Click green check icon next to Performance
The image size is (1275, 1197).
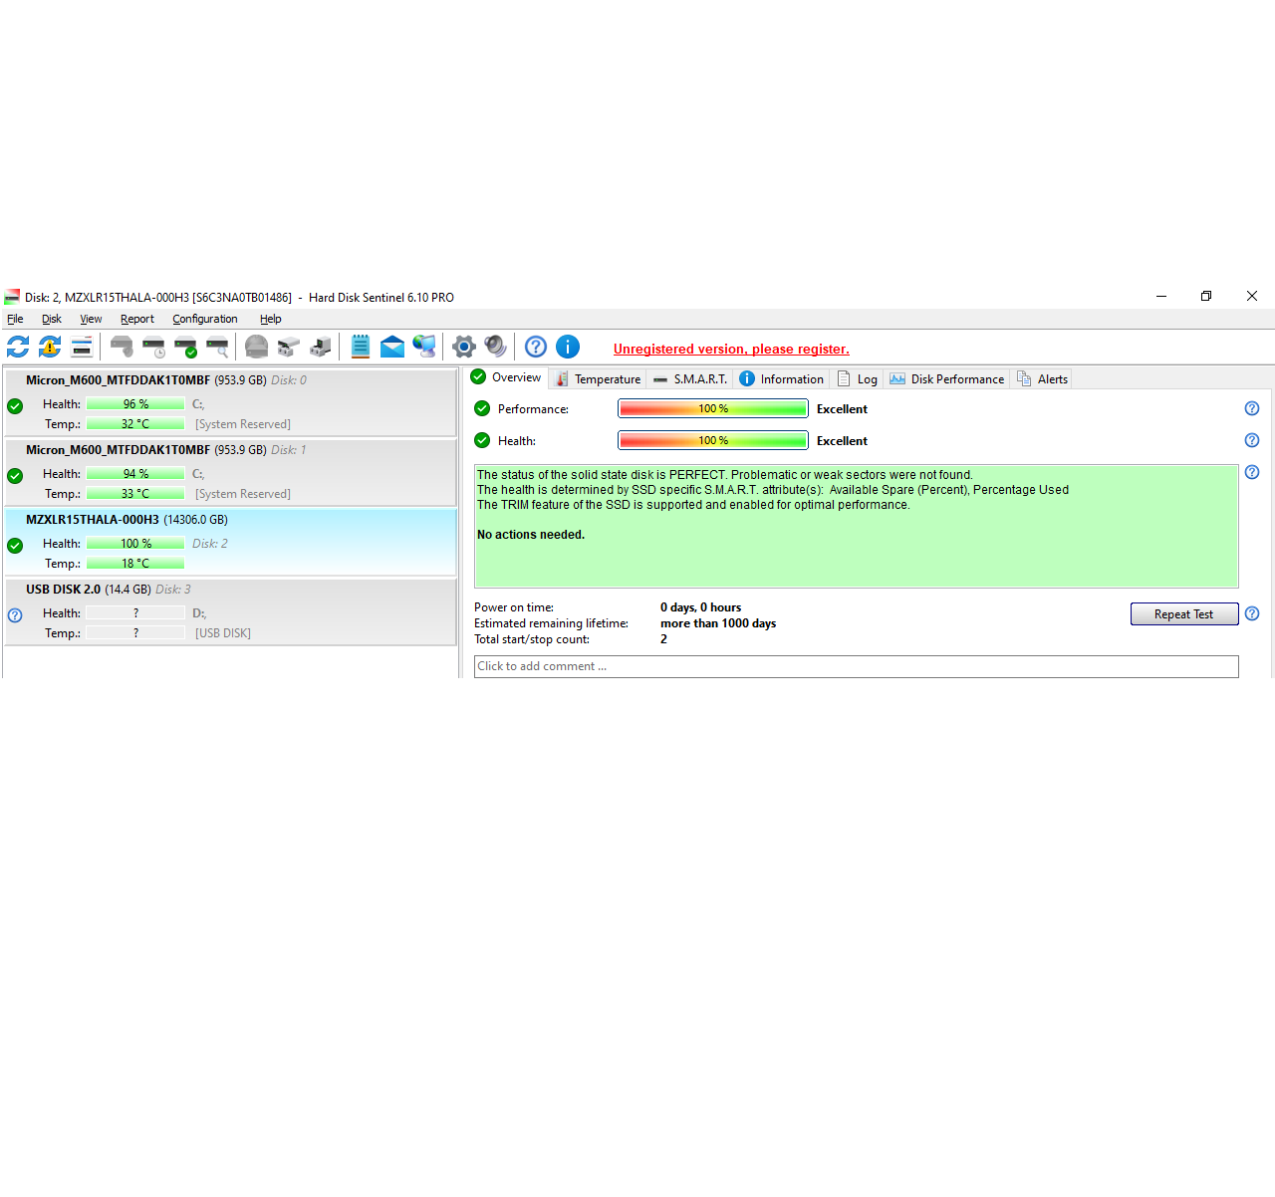click(x=482, y=408)
